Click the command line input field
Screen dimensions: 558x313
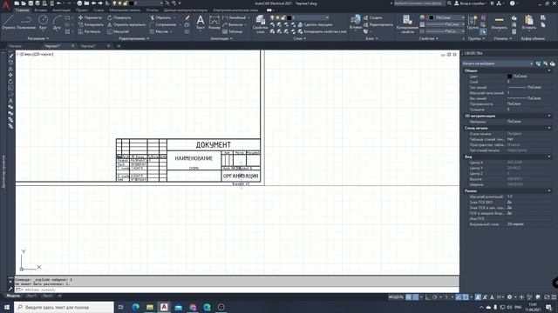236,290
